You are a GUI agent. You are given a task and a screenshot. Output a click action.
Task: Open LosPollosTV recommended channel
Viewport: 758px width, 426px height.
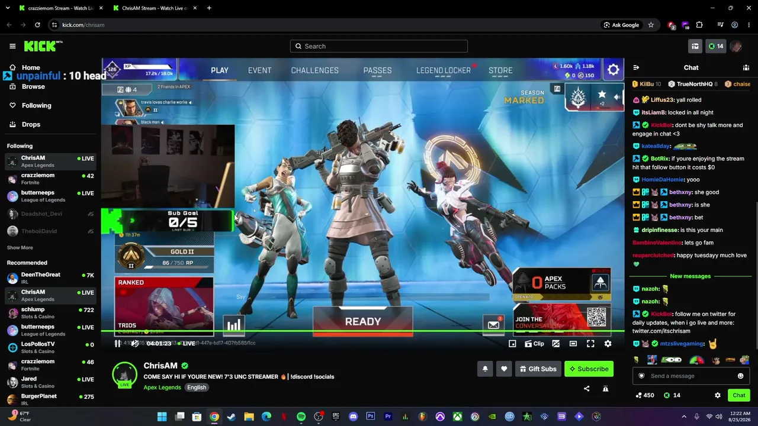(51, 347)
